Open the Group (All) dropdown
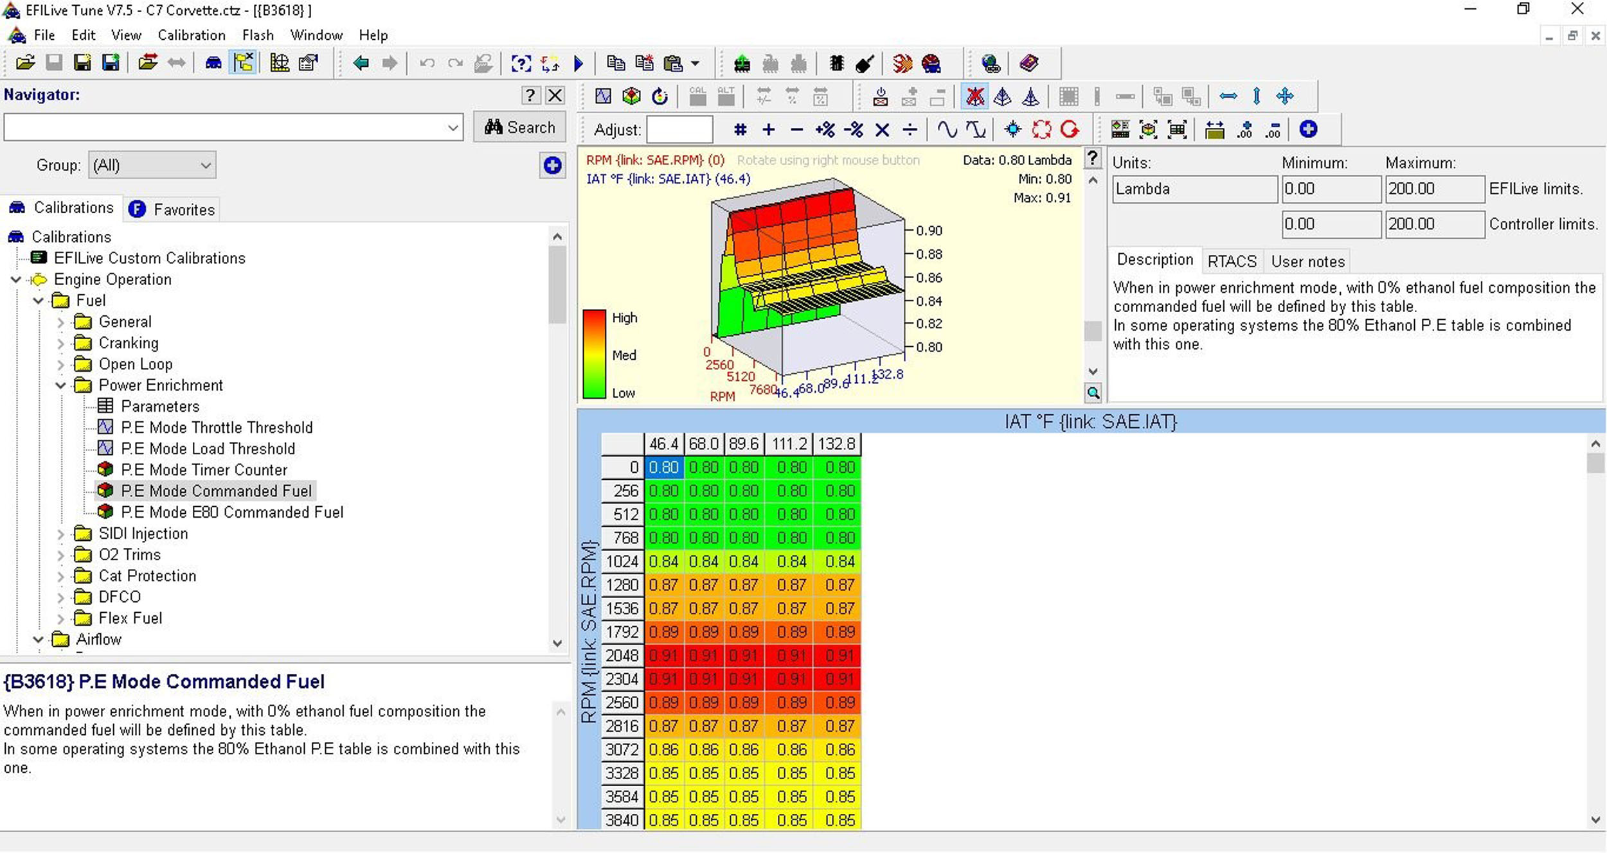This screenshot has height=853, width=1607. pos(152,165)
